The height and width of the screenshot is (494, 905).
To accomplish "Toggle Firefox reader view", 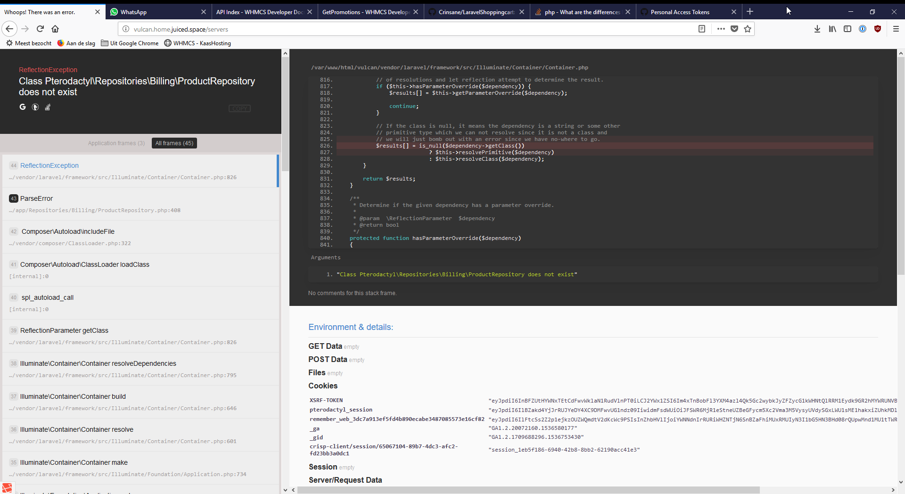I will [701, 29].
